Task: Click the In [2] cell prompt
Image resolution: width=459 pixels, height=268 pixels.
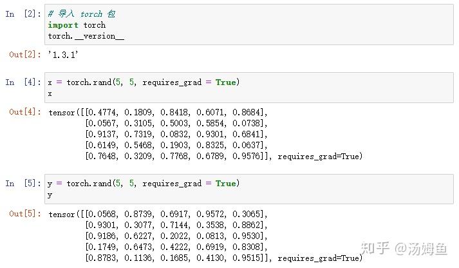Action: click(24, 14)
